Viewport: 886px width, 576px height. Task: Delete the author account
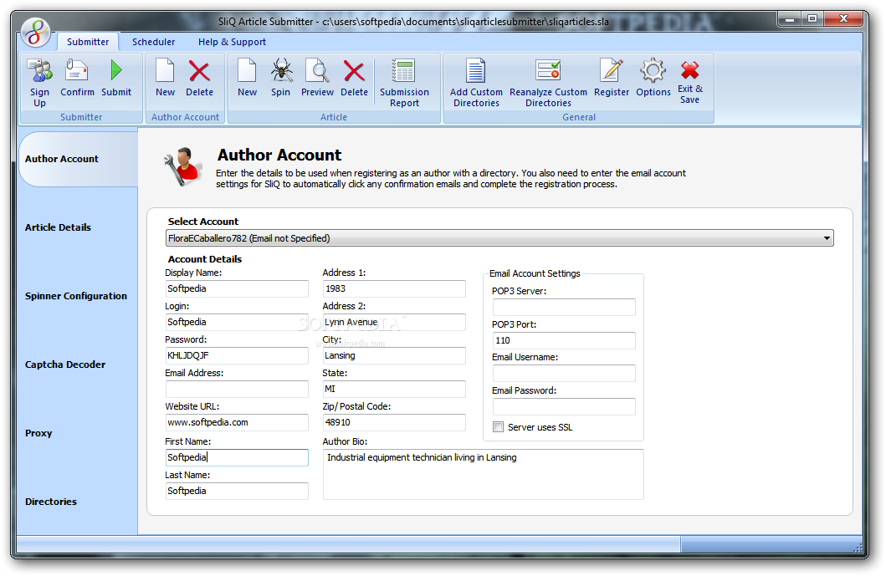tap(199, 78)
